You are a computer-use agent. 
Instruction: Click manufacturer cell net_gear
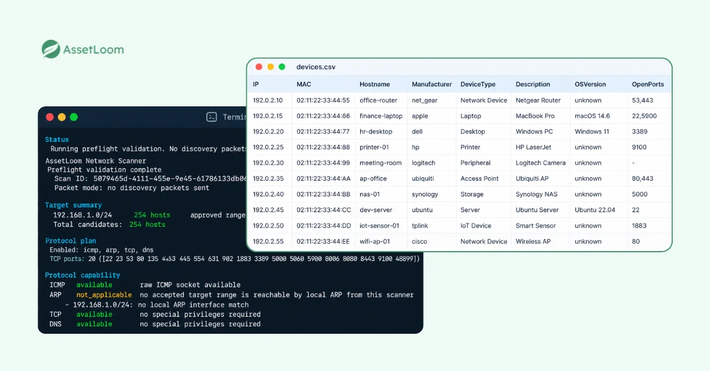click(x=425, y=100)
